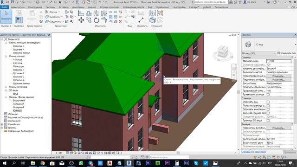Select the Rotate tool in the Modify panel

point(97,20)
